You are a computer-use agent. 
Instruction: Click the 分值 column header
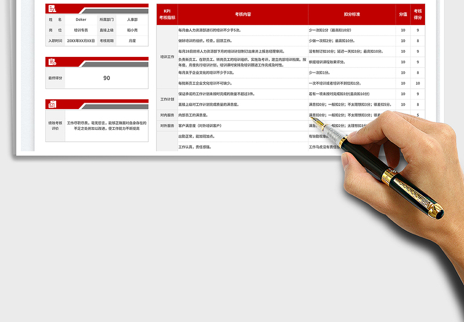tap(403, 14)
